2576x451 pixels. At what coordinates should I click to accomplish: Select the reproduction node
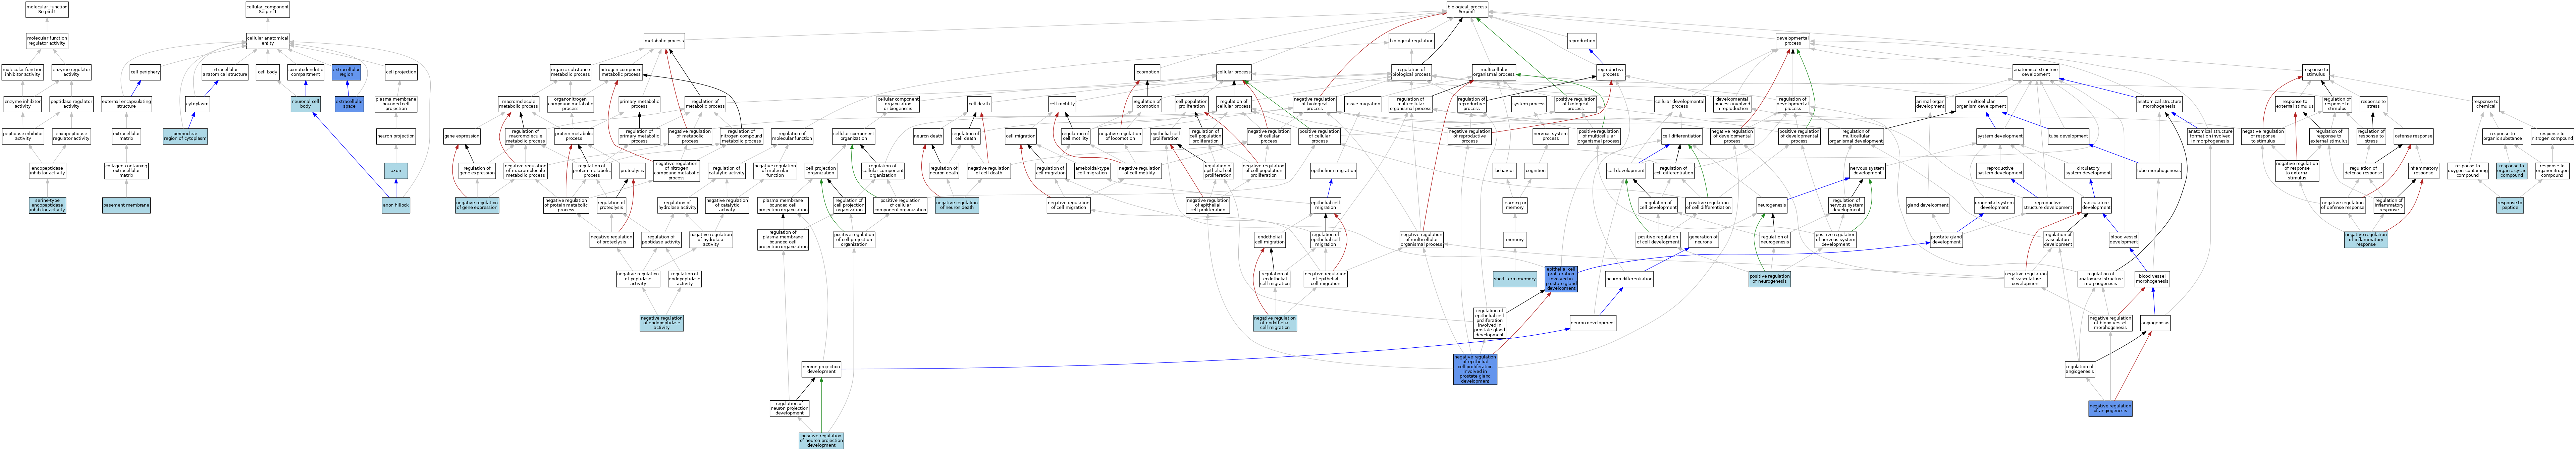1582,41
